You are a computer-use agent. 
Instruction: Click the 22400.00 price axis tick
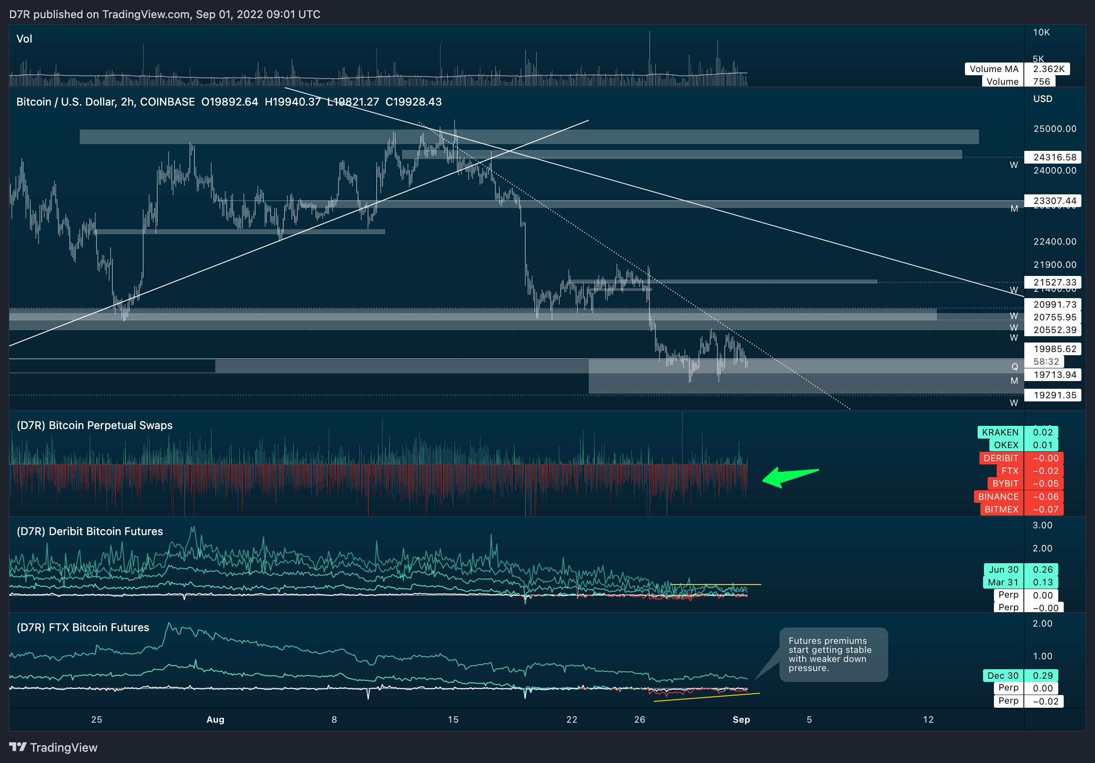tap(1055, 241)
